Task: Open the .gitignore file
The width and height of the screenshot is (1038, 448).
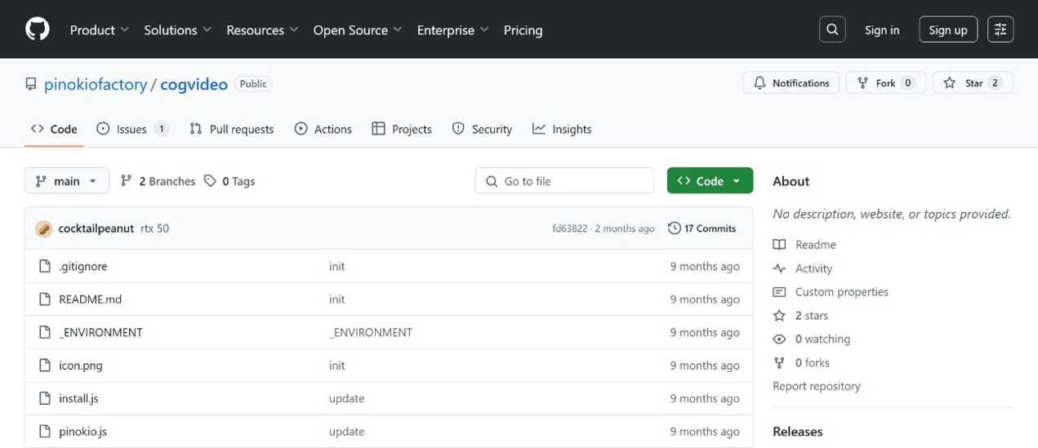Action: (x=83, y=266)
